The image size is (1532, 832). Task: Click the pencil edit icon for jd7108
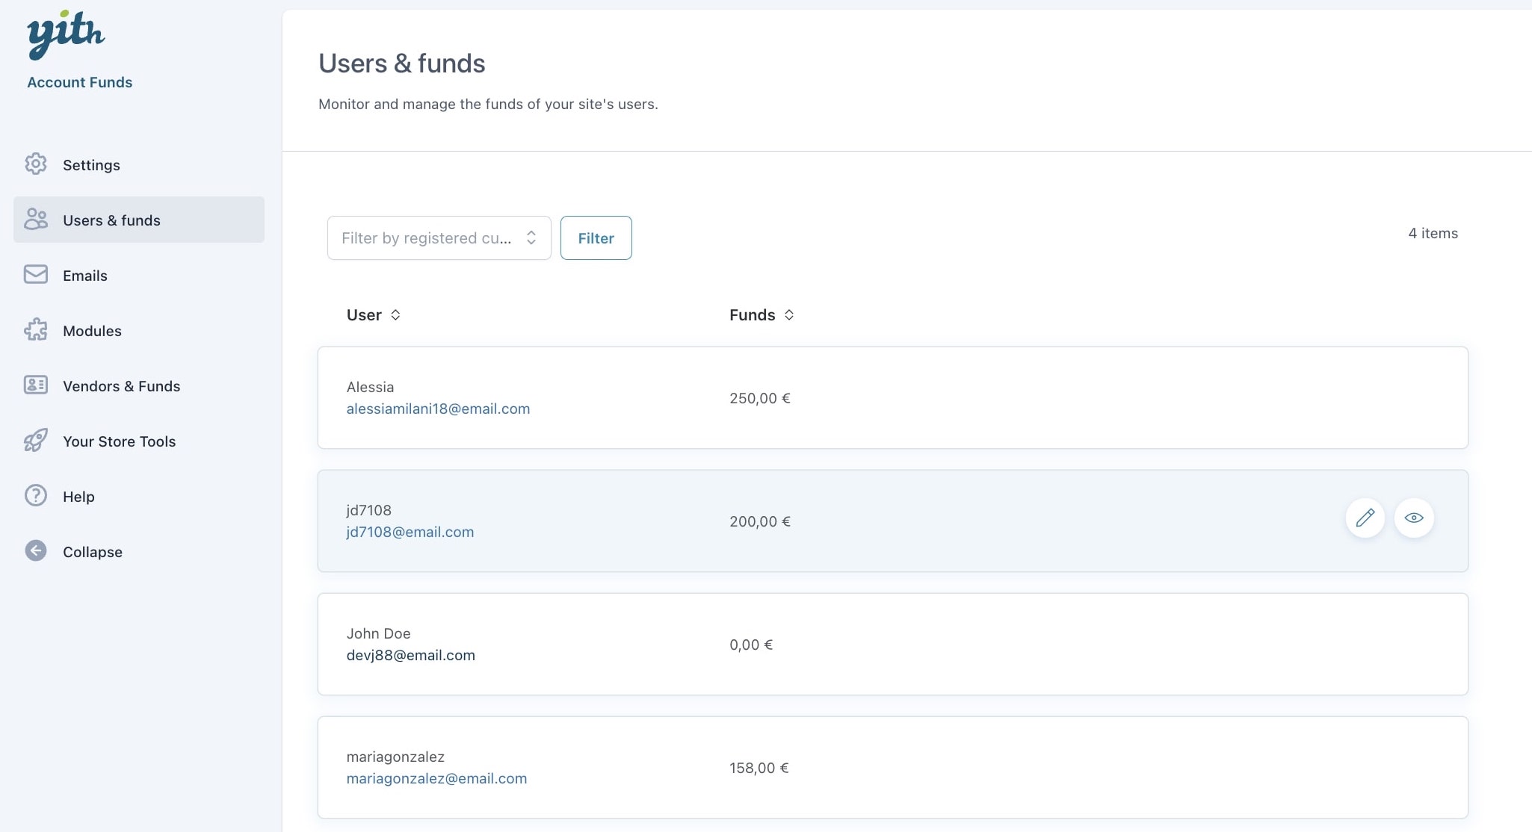tap(1365, 518)
